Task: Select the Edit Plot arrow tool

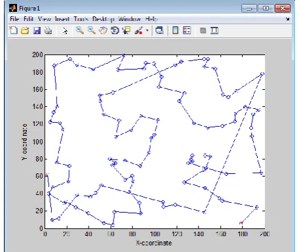Action: point(65,31)
